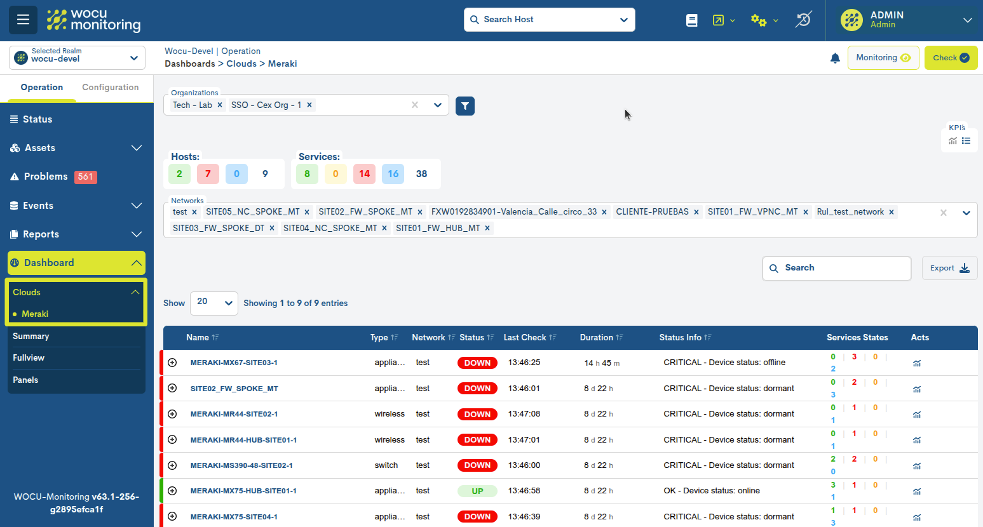Switch KPIs to list view icon
This screenshot has height=527, width=983.
coord(966,141)
